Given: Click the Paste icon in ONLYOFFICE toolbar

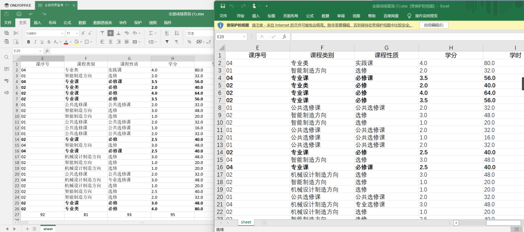Looking at the screenshot, I should [6, 42].
